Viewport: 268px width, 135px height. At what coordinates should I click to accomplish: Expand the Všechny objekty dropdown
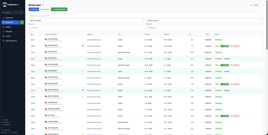click(87, 21)
